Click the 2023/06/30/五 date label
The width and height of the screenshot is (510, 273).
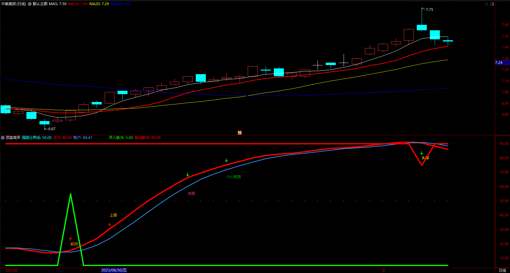coord(114,270)
